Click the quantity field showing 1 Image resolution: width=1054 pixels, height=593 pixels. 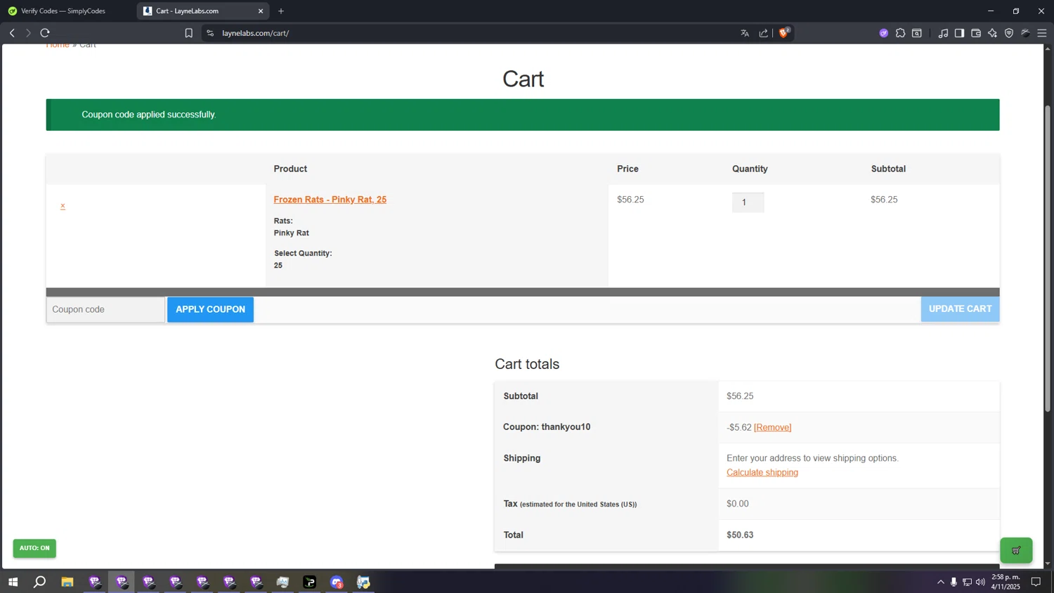[x=748, y=202]
